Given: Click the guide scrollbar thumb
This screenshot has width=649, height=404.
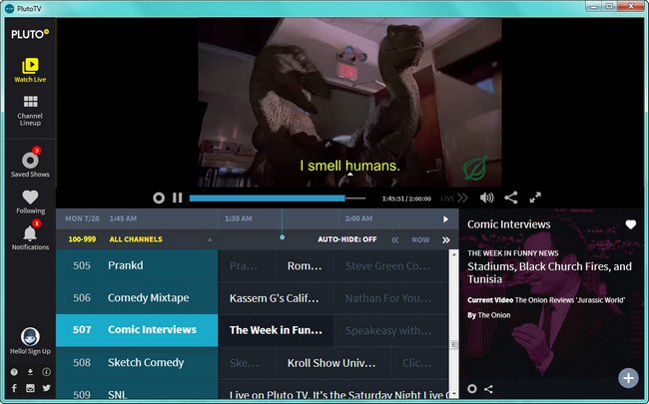Looking at the screenshot, I should 454,344.
